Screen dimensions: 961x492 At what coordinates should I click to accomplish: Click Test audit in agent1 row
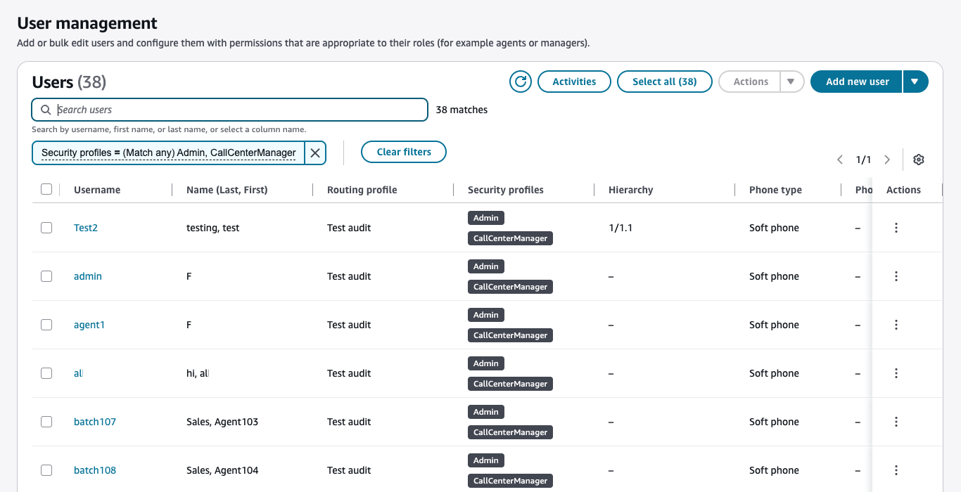(x=349, y=325)
